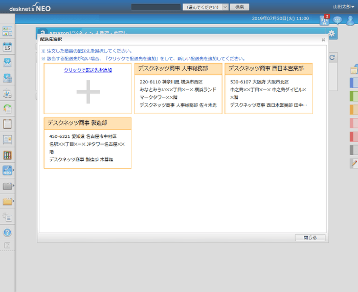The width and height of the screenshot is (358, 292).
Task: Open the calendar icon showing 15
Action: [x=7, y=47]
